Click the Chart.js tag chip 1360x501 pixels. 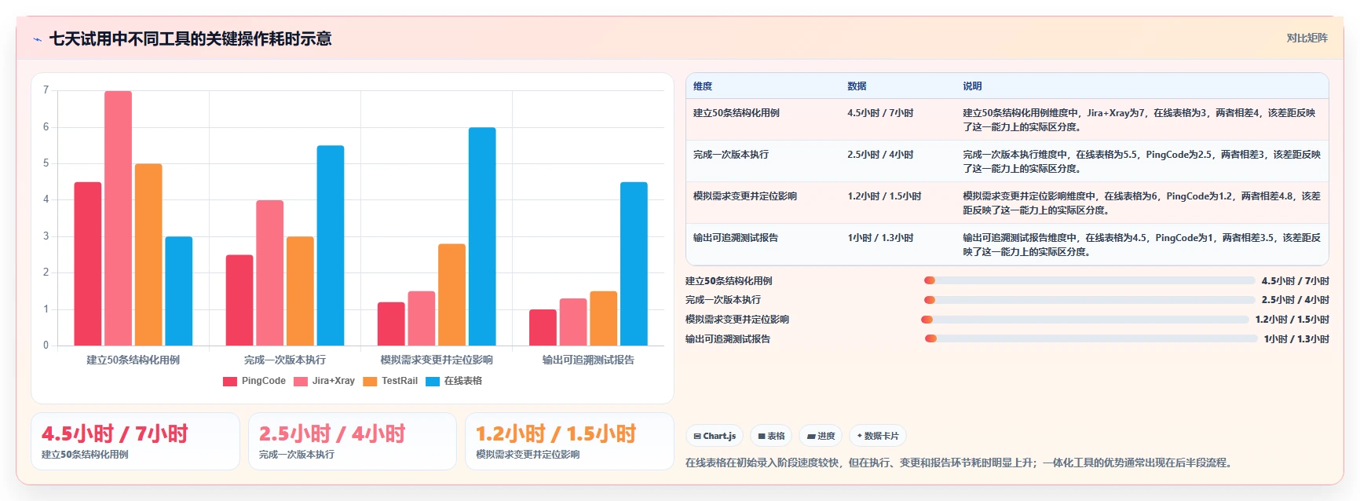715,436
